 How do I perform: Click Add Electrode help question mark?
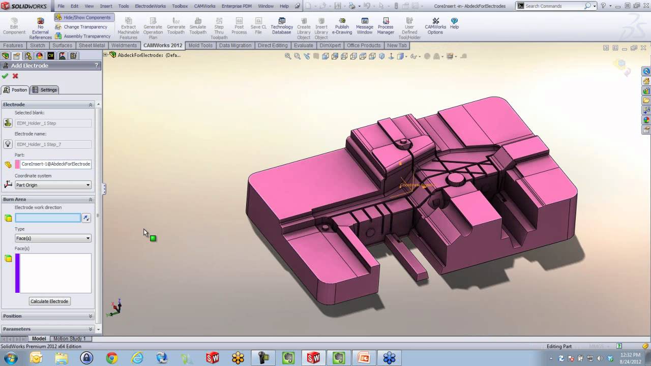tap(96, 66)
